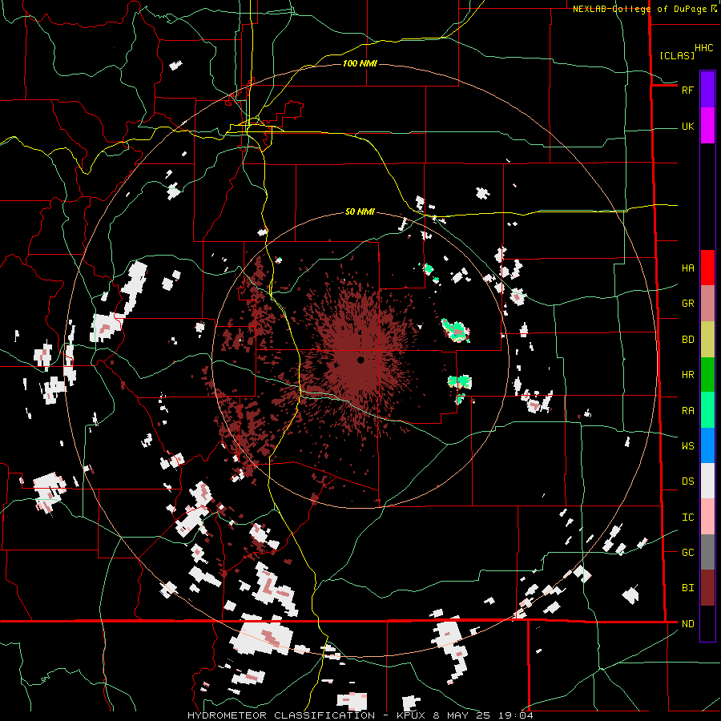
Task: Click the "[CLAS]" units label
Action: coord(677,56)
